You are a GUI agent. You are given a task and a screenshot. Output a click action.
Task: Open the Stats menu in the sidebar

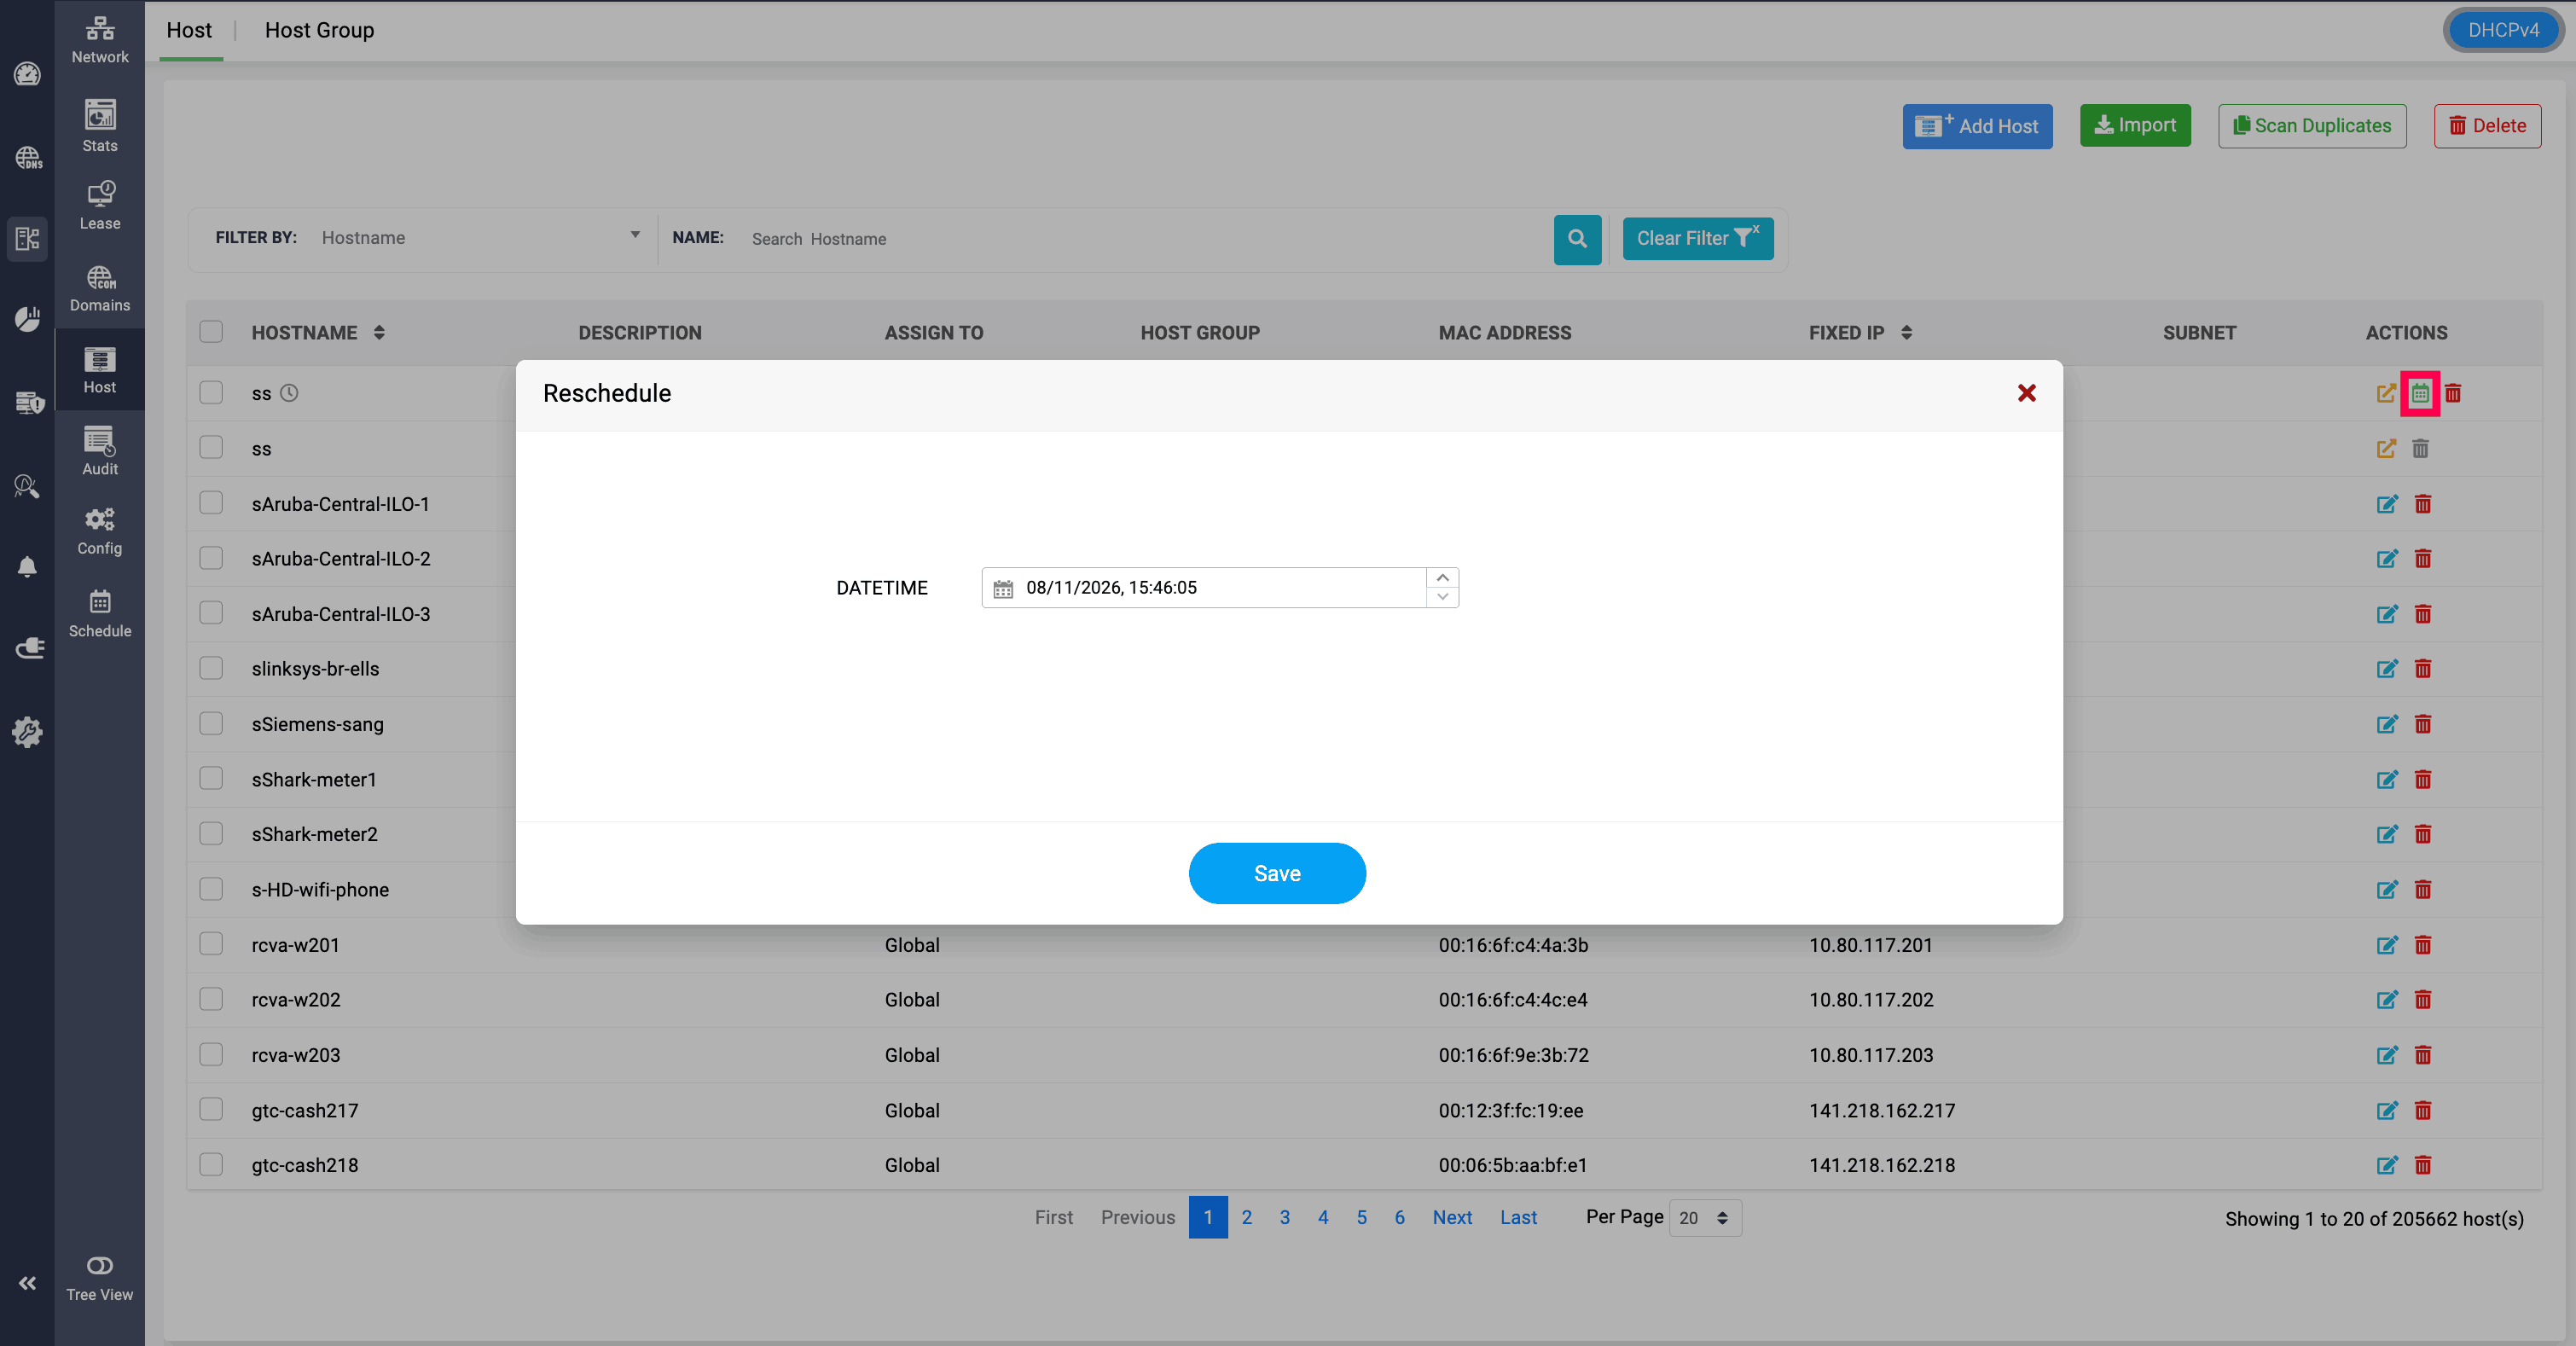[x=100, y=126]
